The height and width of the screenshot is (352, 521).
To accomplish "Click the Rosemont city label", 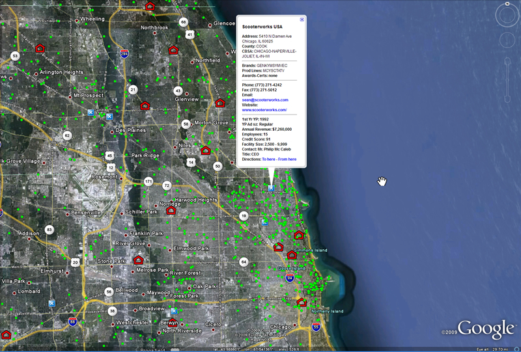I will (x=104, y=177).
